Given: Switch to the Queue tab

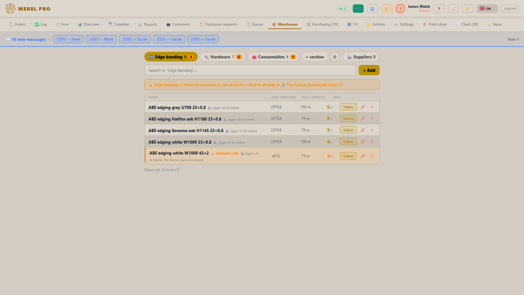Looking at the screenshot, I should tap(255, 24).
